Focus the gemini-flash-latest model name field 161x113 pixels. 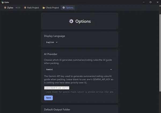[x=80, y=92]
